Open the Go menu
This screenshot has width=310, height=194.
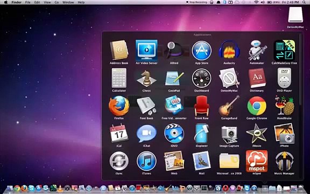coord(57,2)
